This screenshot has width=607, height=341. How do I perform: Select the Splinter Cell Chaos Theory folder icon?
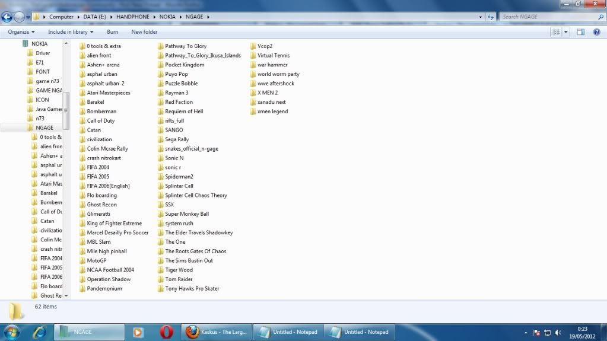160,196
